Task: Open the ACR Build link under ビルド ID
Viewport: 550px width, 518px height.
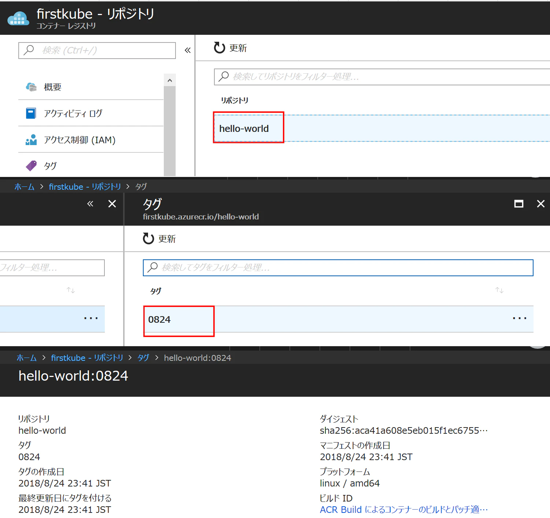Action: click(404, 510)
